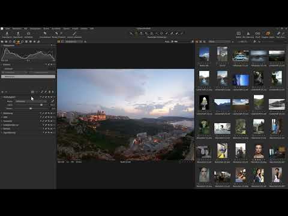
Task: Select the yellow raincoat portrait thumbnail
Action: pyautogui.click(x=222, y=151)
